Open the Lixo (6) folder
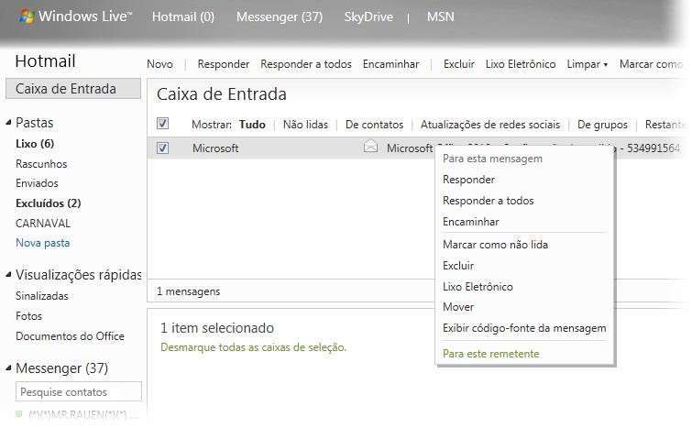The height and width of the screenshot is (428, 692). click(x=35, y=144)
